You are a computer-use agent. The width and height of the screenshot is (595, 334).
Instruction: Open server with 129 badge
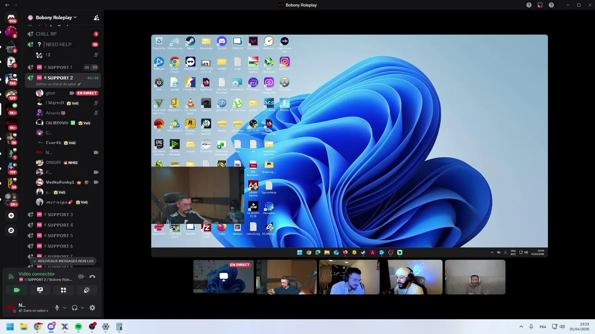click(x=11, y=95)
